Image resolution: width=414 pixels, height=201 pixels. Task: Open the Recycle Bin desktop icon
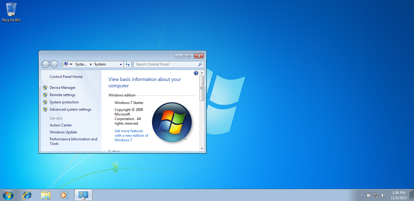tap(11, 12)
